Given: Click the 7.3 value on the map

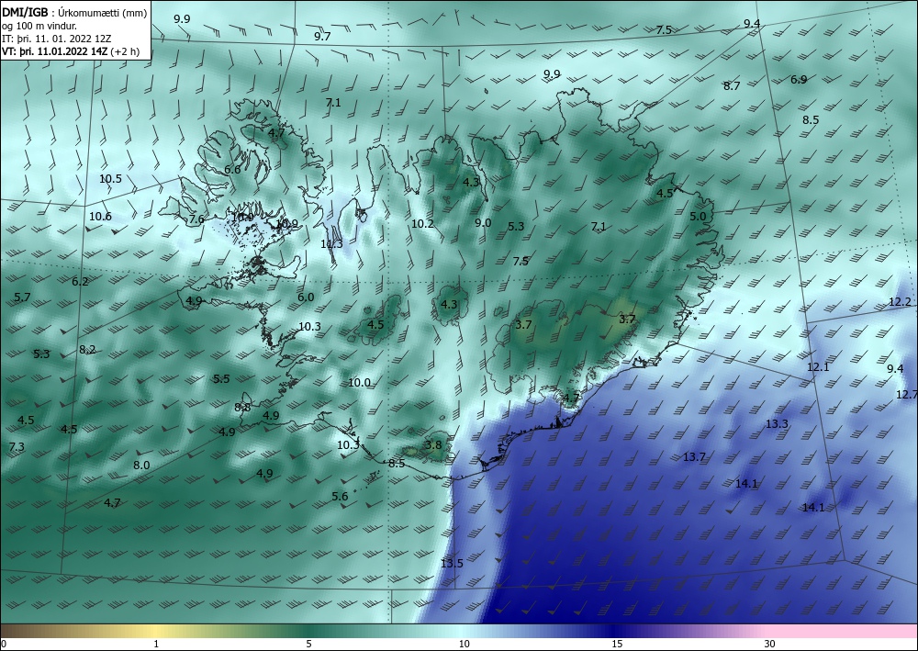Looking at the screenshot, I should tap(17, 447).
